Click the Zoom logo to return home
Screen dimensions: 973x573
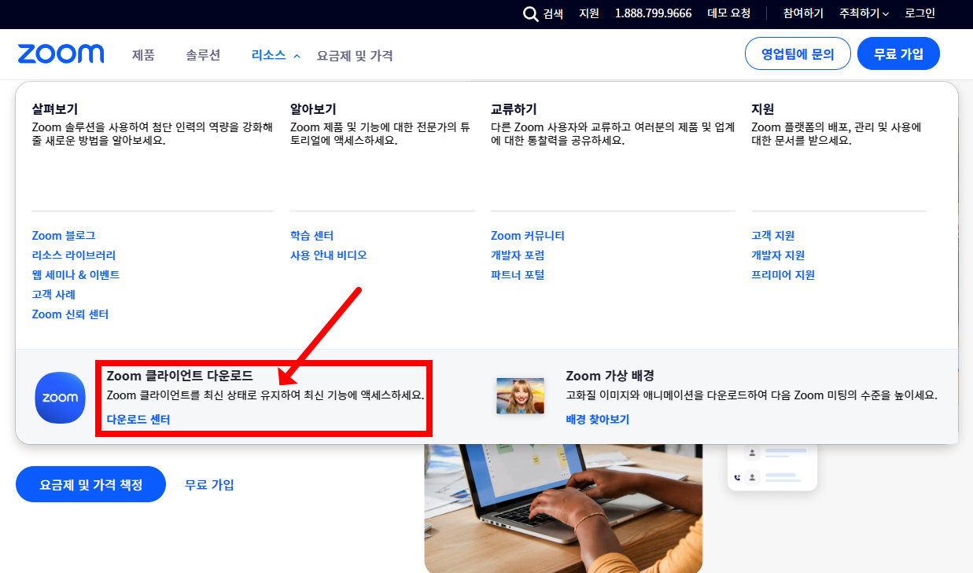coord(61,53)
